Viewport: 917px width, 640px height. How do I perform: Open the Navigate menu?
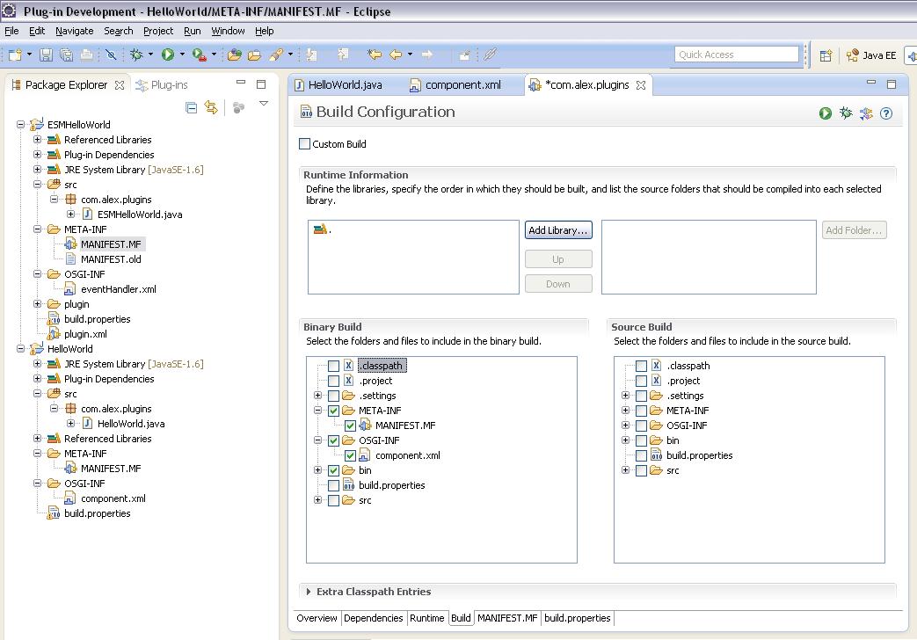[74, 31]
